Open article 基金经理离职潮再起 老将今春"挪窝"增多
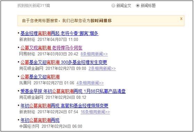 tap(59, 34)
